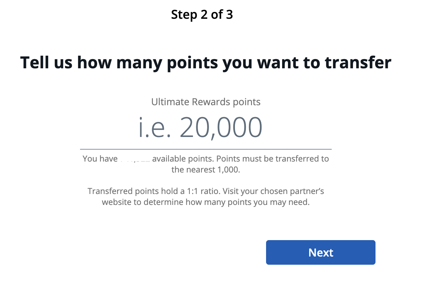
Task: Click "Transferred points" at the disclaimer start
Action: [x=122, y=191]
